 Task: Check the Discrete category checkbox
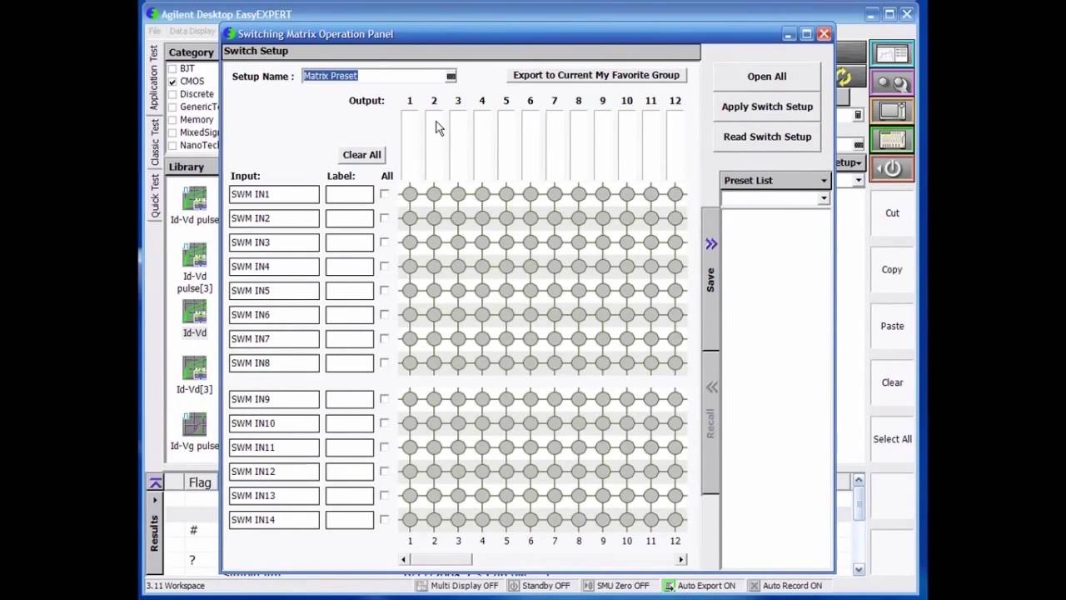point(172,94)
